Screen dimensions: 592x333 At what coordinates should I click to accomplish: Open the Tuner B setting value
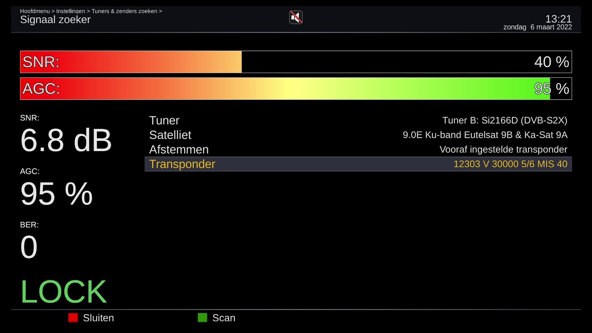[x=505, y=120]
